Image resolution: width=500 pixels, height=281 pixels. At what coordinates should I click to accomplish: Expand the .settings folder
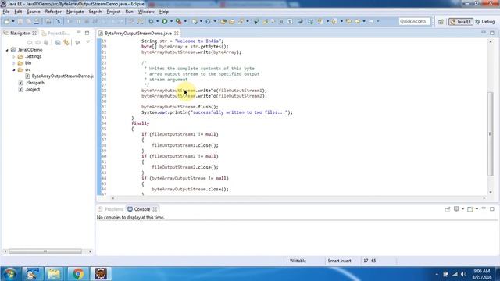tap(14, 57)
